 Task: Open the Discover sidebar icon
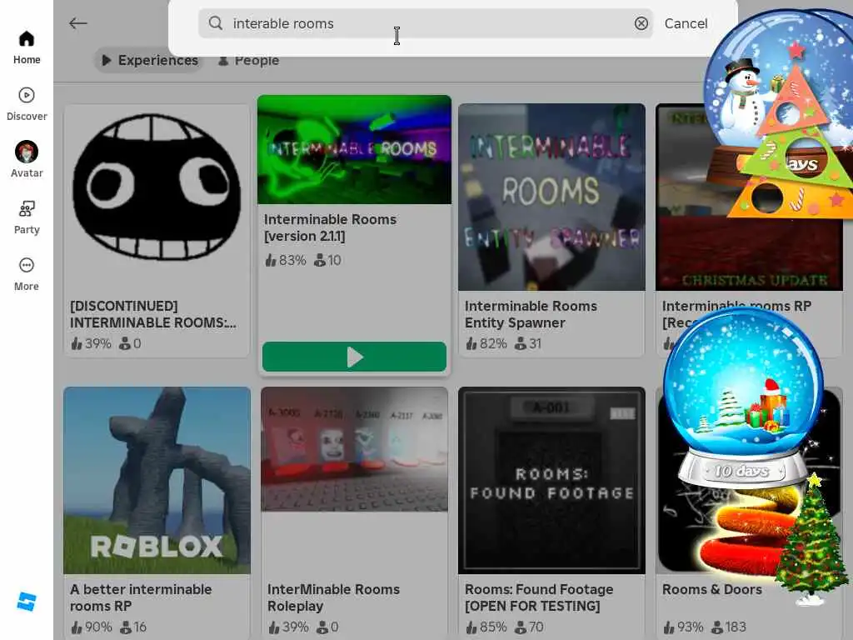pyautogui.click(x=26, y=95)
